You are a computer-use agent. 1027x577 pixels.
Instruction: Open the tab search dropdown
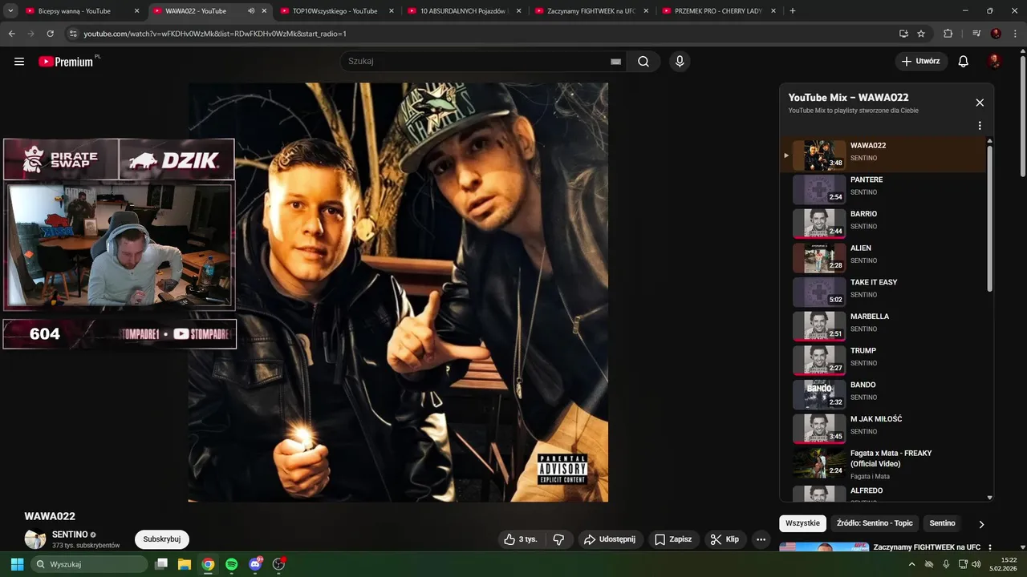(x=10, y=10)
